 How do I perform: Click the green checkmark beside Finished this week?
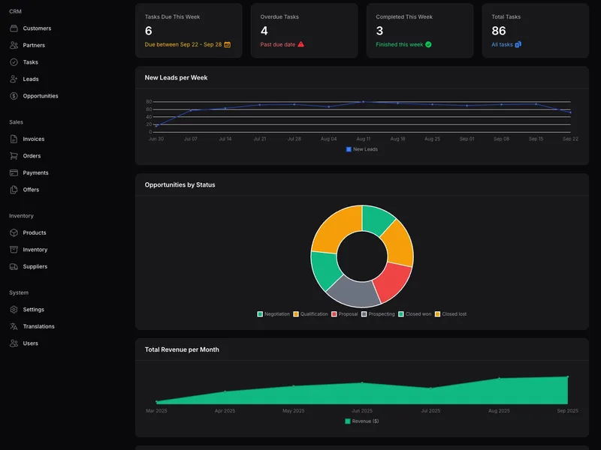[430, 45]
